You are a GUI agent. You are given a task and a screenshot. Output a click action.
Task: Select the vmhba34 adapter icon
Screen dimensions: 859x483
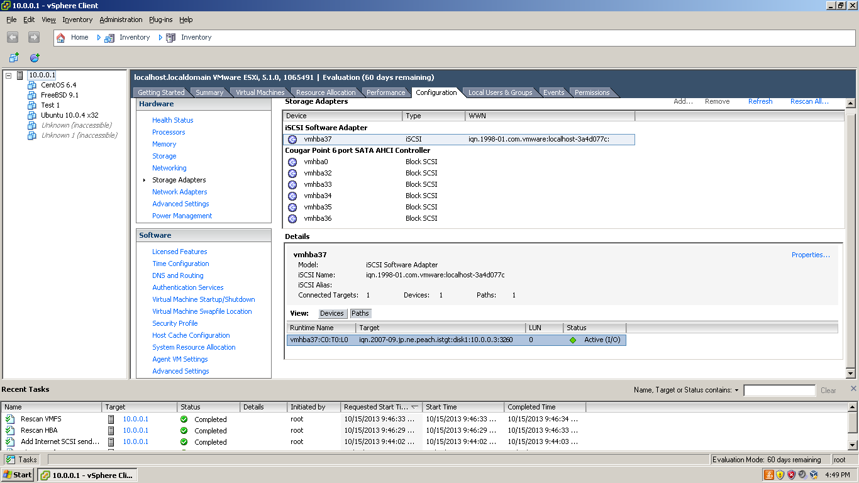(292, 196)
